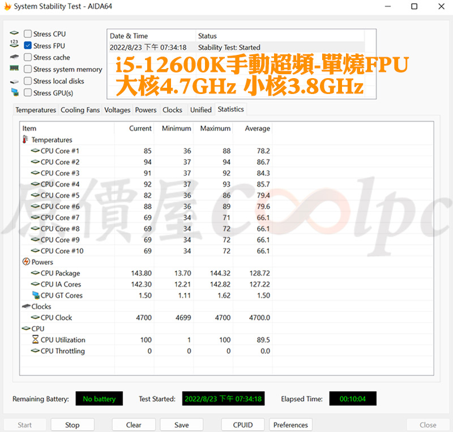Select the CPU Core #8 row label
Viewport: 453px width, 432px height.
click(x=60, y=229)
